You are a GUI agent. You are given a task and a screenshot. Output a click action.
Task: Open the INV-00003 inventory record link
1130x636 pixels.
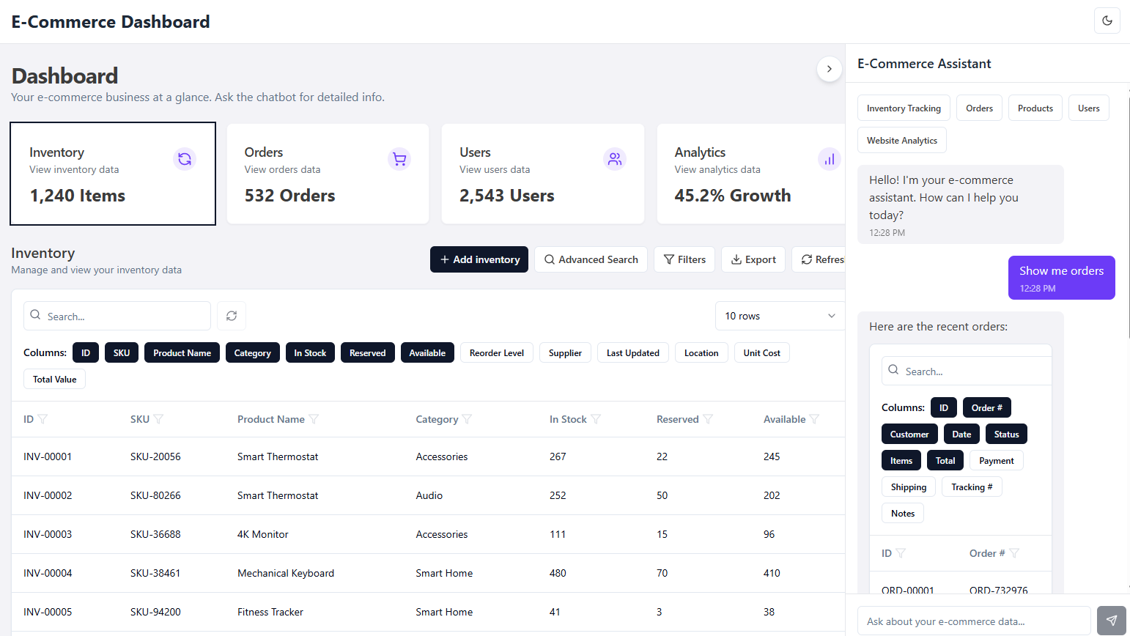(x=48, y=534)
